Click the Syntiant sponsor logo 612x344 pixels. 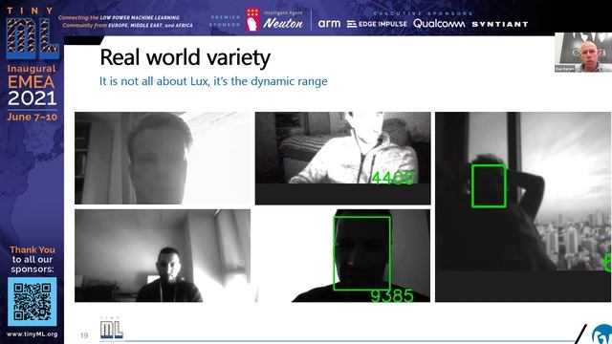(x=500, y=24)
